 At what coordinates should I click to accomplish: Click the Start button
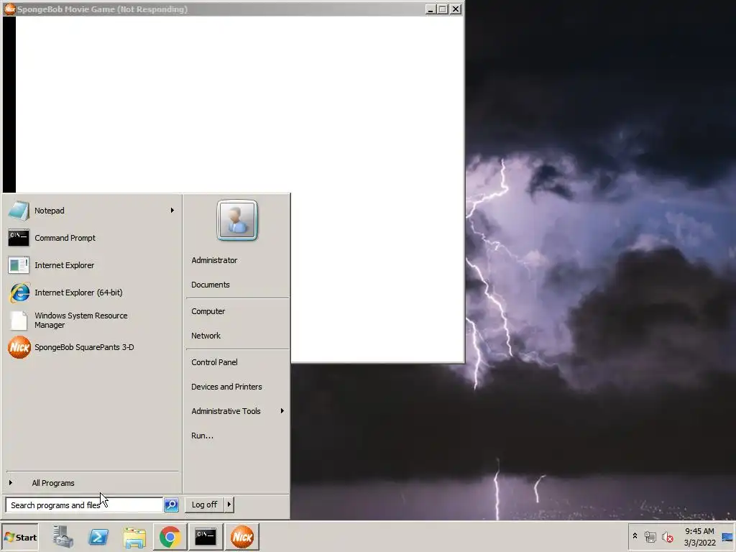[19, 538]
